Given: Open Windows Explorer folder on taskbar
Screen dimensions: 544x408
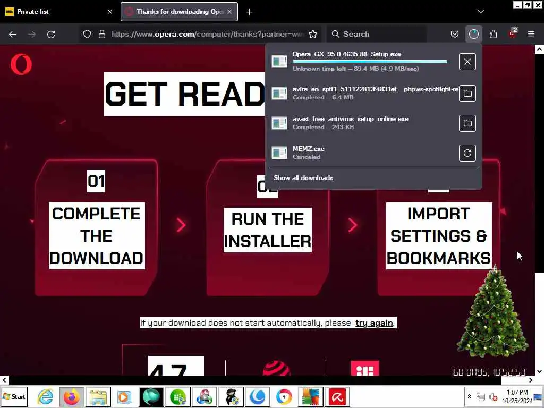Looking at the screenshot, I should 98,396.
